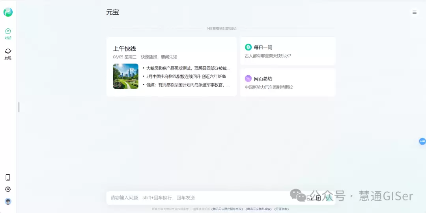Open the settings gear icon

pyautogui.click(x=8, y=189)
